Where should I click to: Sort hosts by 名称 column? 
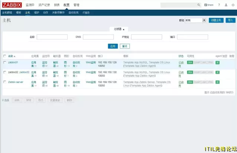pos(11,56)
